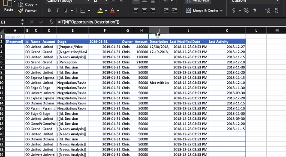Click Increase Decimal icon
286x157 pixels.
268,11
